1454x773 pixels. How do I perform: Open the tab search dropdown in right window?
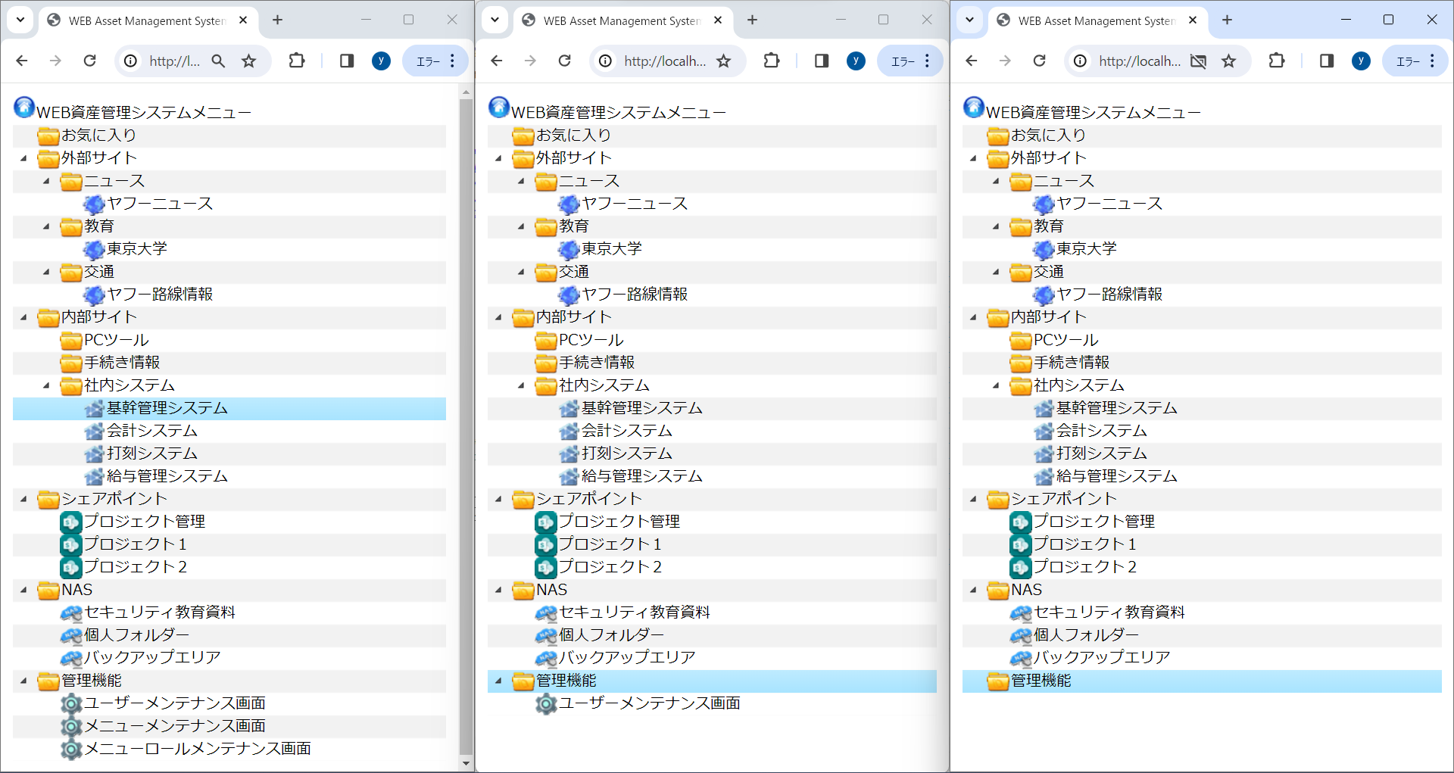tap(970, 20)
